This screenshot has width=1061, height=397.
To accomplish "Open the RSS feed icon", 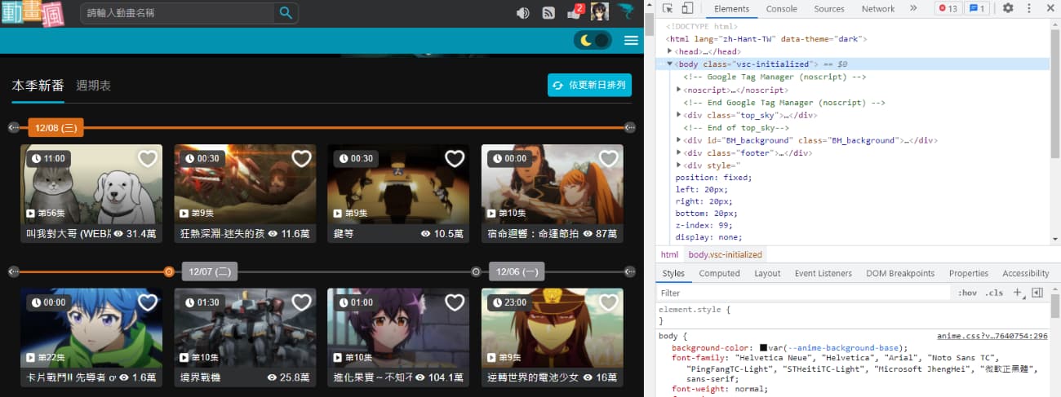I will click(x=549, y=13).
